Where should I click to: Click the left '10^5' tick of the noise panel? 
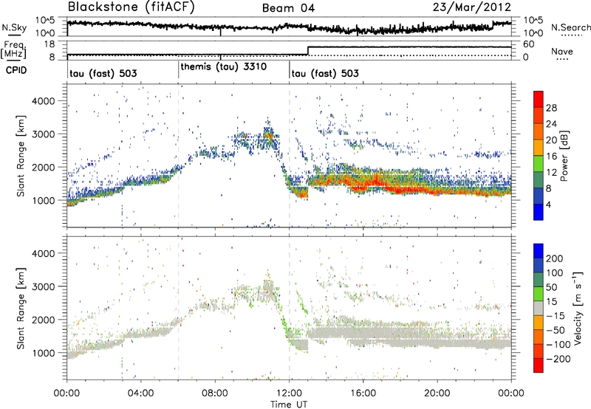tap(45, 21)
